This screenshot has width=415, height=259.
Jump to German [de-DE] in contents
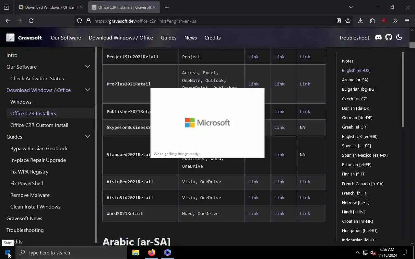tap(357, 118)
